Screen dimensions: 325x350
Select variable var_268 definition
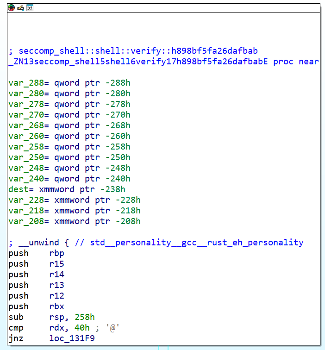point(69,125)
